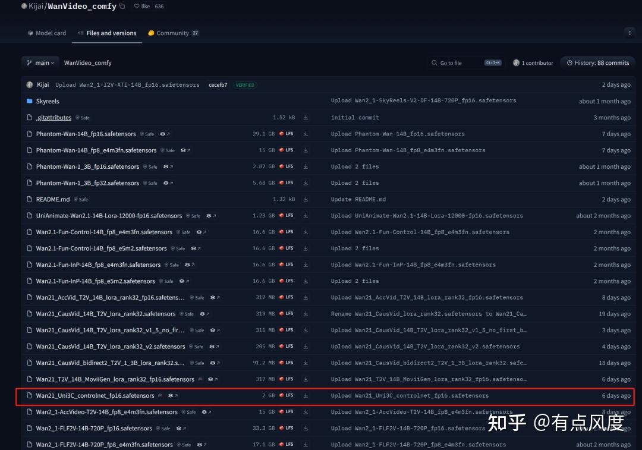Viewport: 642px width, 450px height.
Task: Click the 1 contributor link
Action: [533, 62]
